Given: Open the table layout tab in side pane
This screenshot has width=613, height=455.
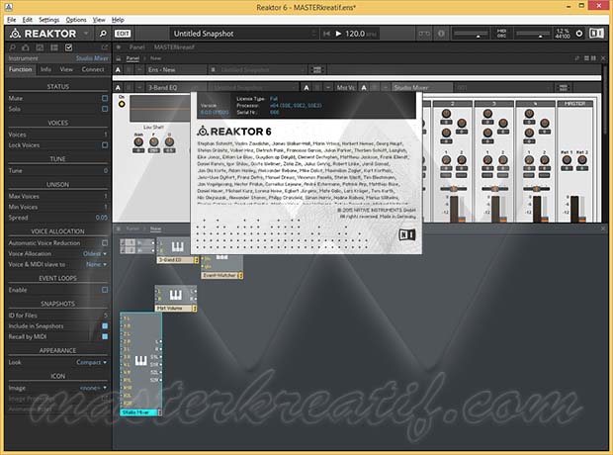Looking at the screenshot, I should pyautogui.click(x=54, y=47).
